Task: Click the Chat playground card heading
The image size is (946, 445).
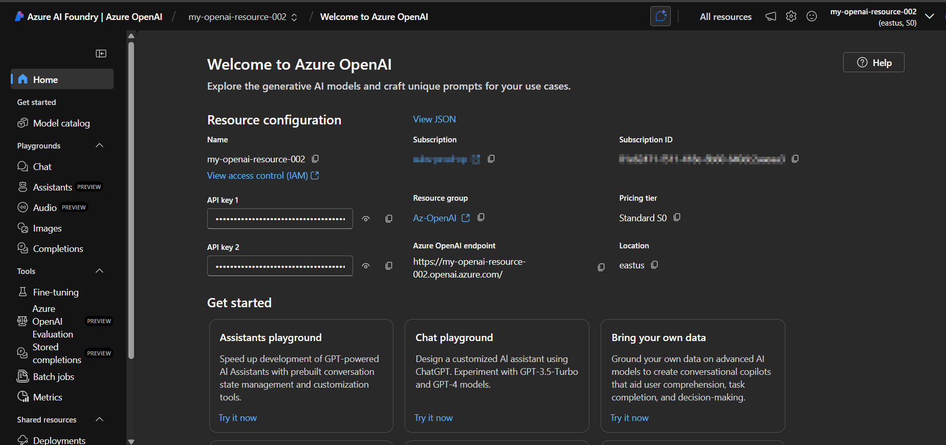Action: [x=454, y=337]
